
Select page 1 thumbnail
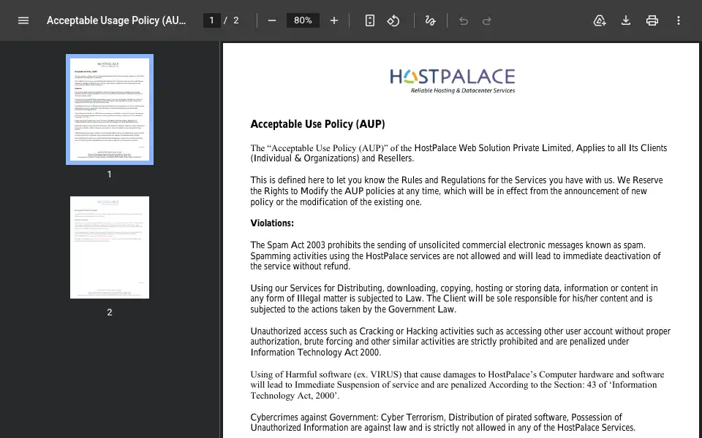coord(110,109)
